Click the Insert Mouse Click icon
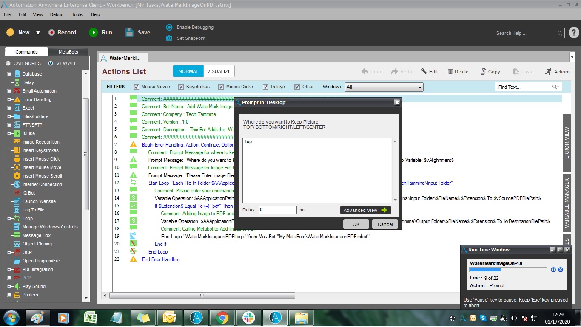The width and height of the screenshot is (581, 327). pos(17,159)
